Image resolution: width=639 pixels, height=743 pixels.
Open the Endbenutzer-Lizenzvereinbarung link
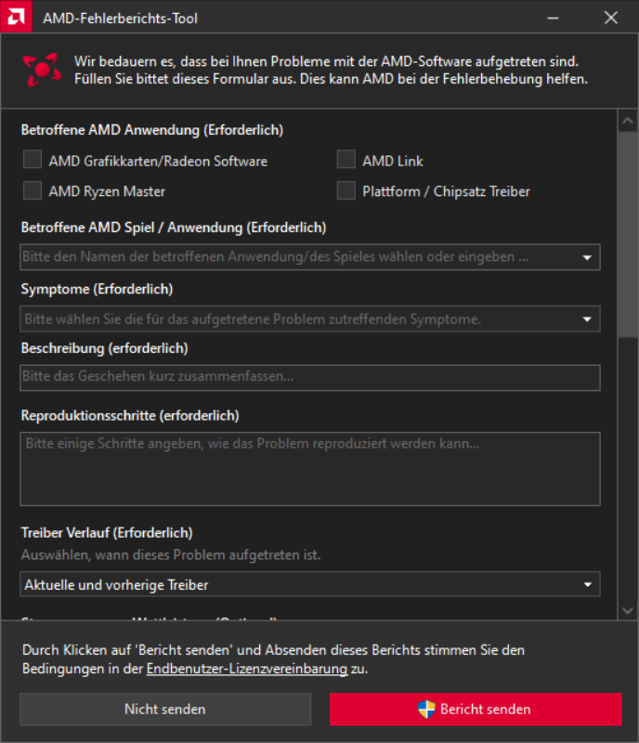click(247, 669)
